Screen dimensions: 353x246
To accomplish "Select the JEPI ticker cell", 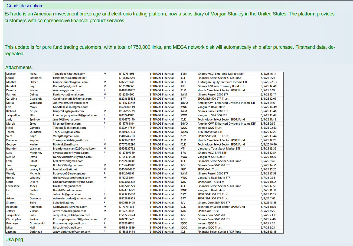I will point(184,82).
